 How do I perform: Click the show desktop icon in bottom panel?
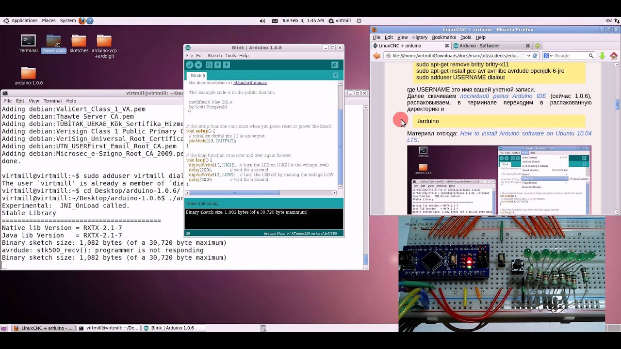tap(4, 328)
